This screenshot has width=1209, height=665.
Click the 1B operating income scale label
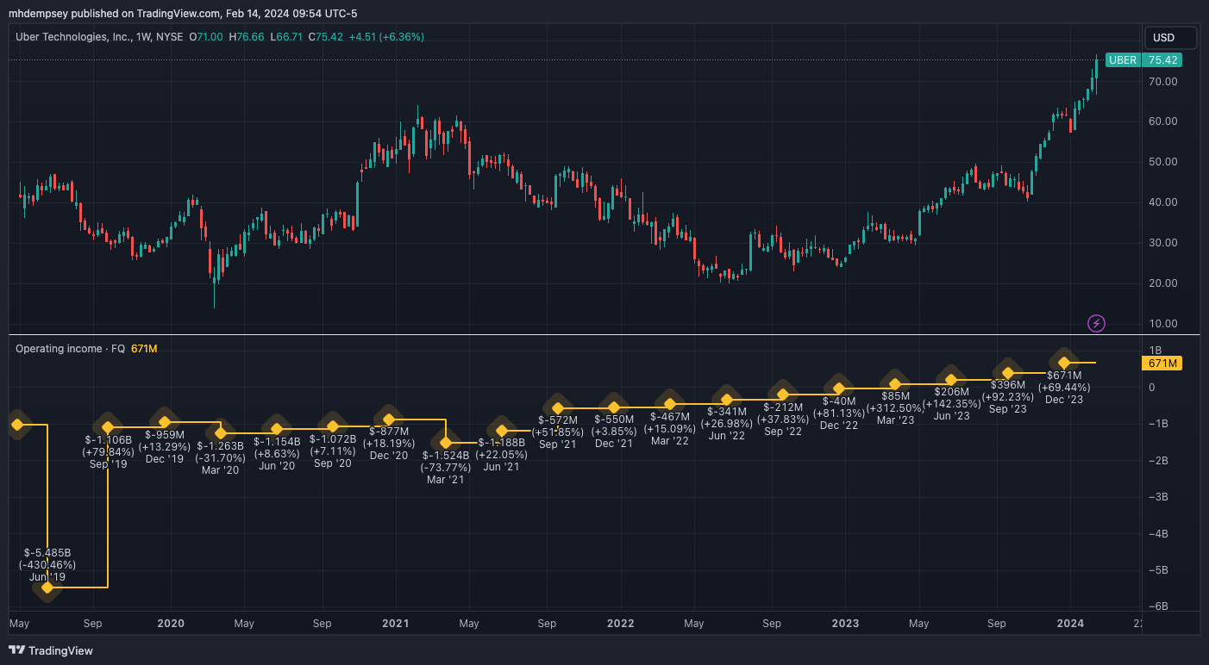1156,351
